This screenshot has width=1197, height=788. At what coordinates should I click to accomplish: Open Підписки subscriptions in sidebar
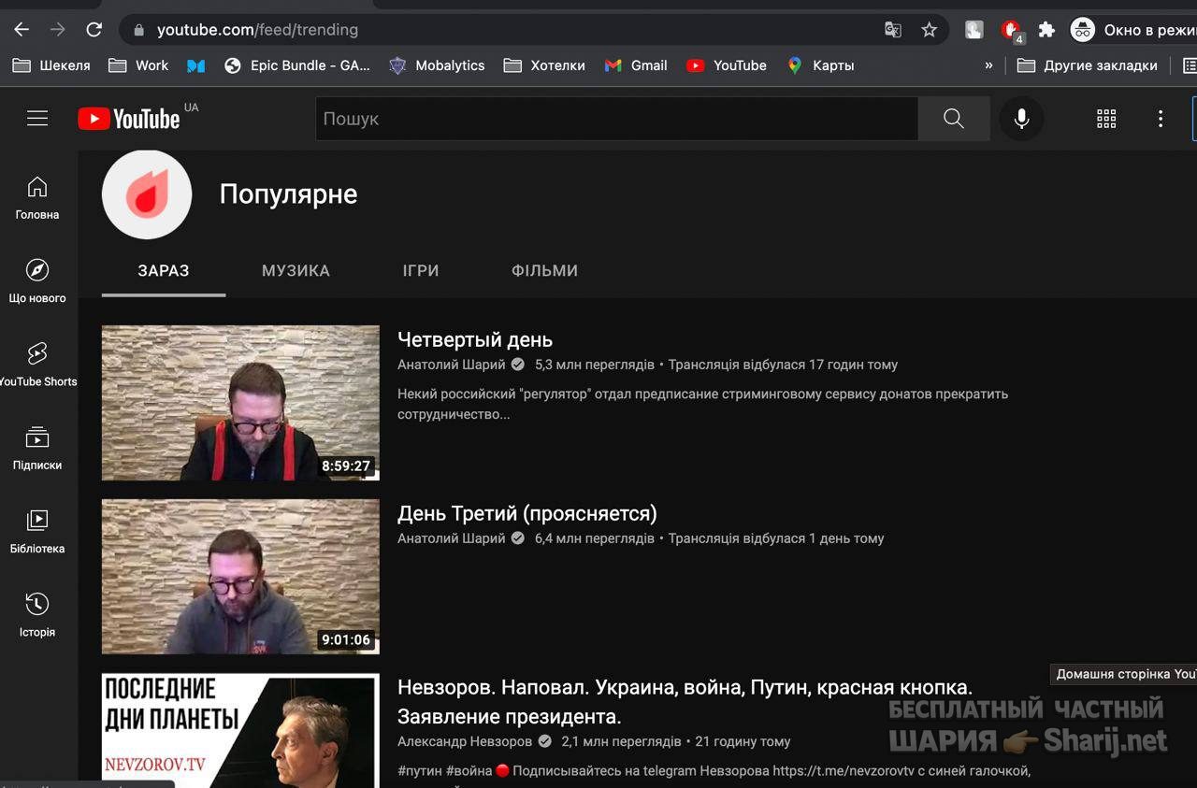[37, 449]
